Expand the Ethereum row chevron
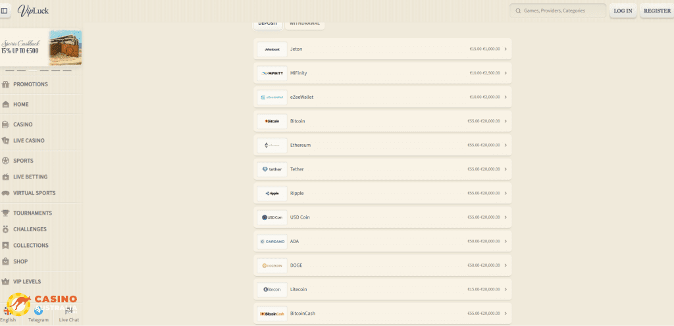 click(505, 146)
